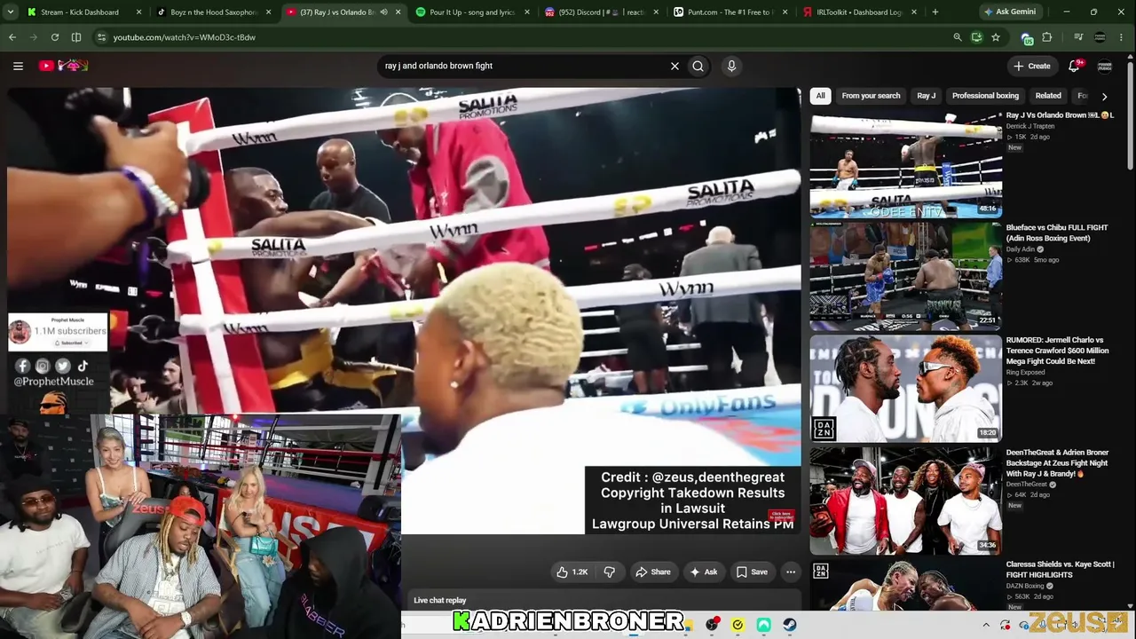Switch to Boyz n the Hood TikTok tab
This screenshot has height=639, width=1136.
pyautogui.click(x=213, y=12)
